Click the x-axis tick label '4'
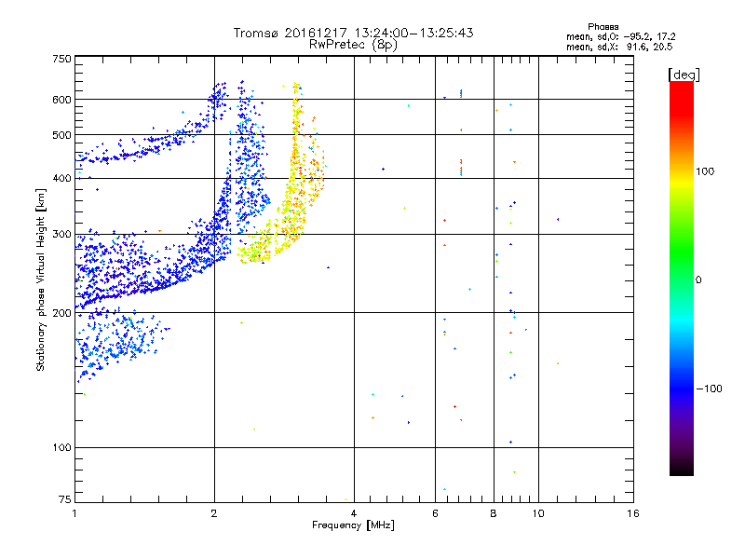 click(x=354, y=513)
